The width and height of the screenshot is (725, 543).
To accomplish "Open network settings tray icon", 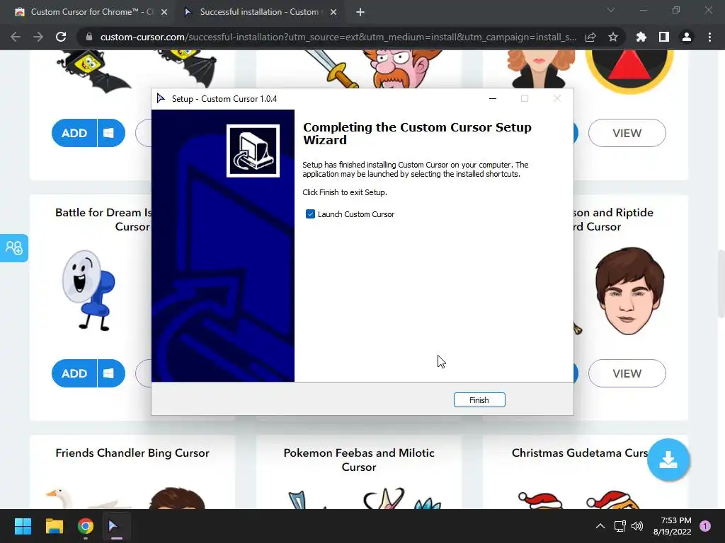I will coord(620,526).
